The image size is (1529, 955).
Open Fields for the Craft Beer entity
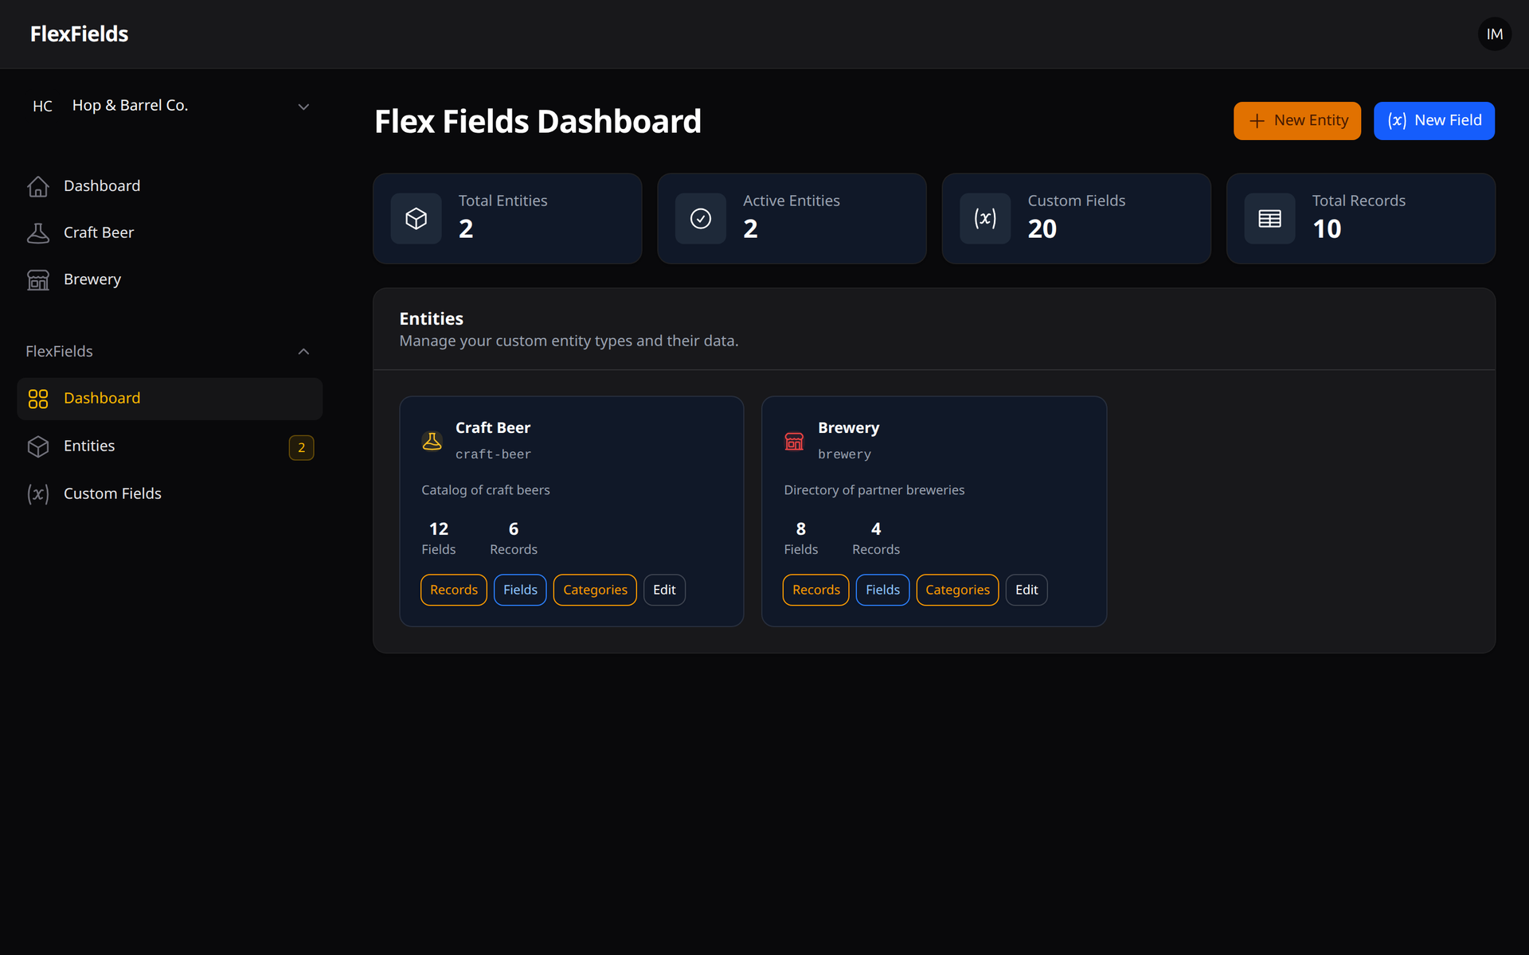pos(520,590)
